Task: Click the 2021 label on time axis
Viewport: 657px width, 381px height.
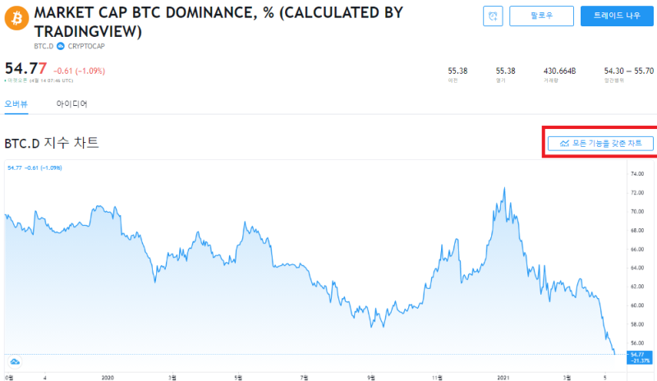Action: 503,378
